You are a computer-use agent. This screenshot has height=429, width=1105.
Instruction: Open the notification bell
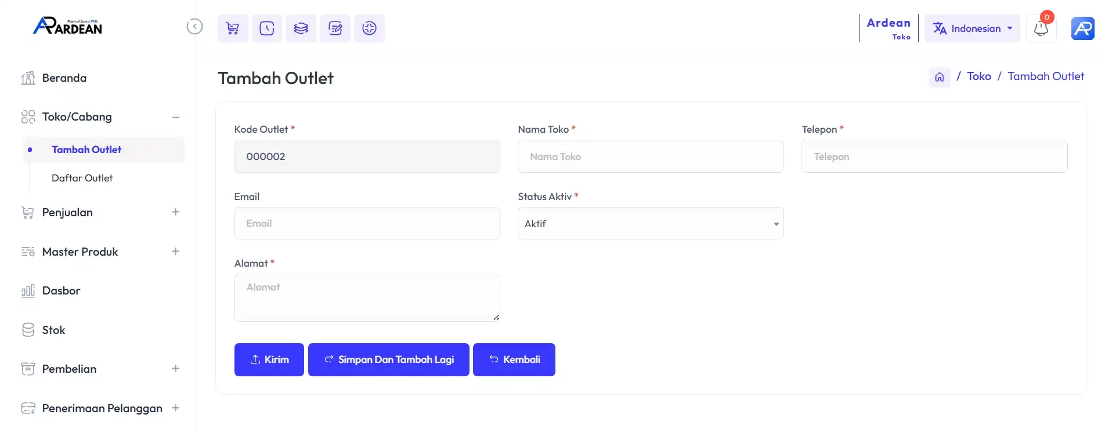(x=1041, y=28)
